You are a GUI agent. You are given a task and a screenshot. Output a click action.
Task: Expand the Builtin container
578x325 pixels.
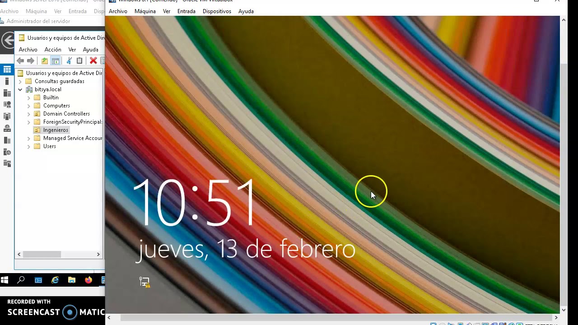pyautogui.click(x=28, y=97)
